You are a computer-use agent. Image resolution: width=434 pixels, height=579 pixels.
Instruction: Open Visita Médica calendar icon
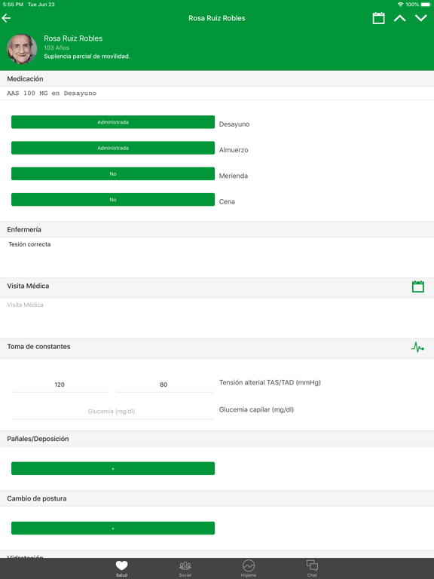click(417, 286)
